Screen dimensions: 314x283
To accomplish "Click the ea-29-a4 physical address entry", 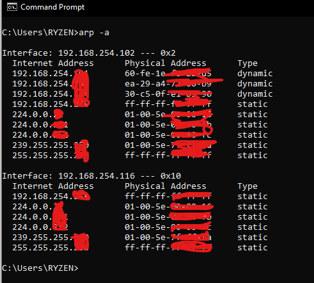I will (168, 84).
